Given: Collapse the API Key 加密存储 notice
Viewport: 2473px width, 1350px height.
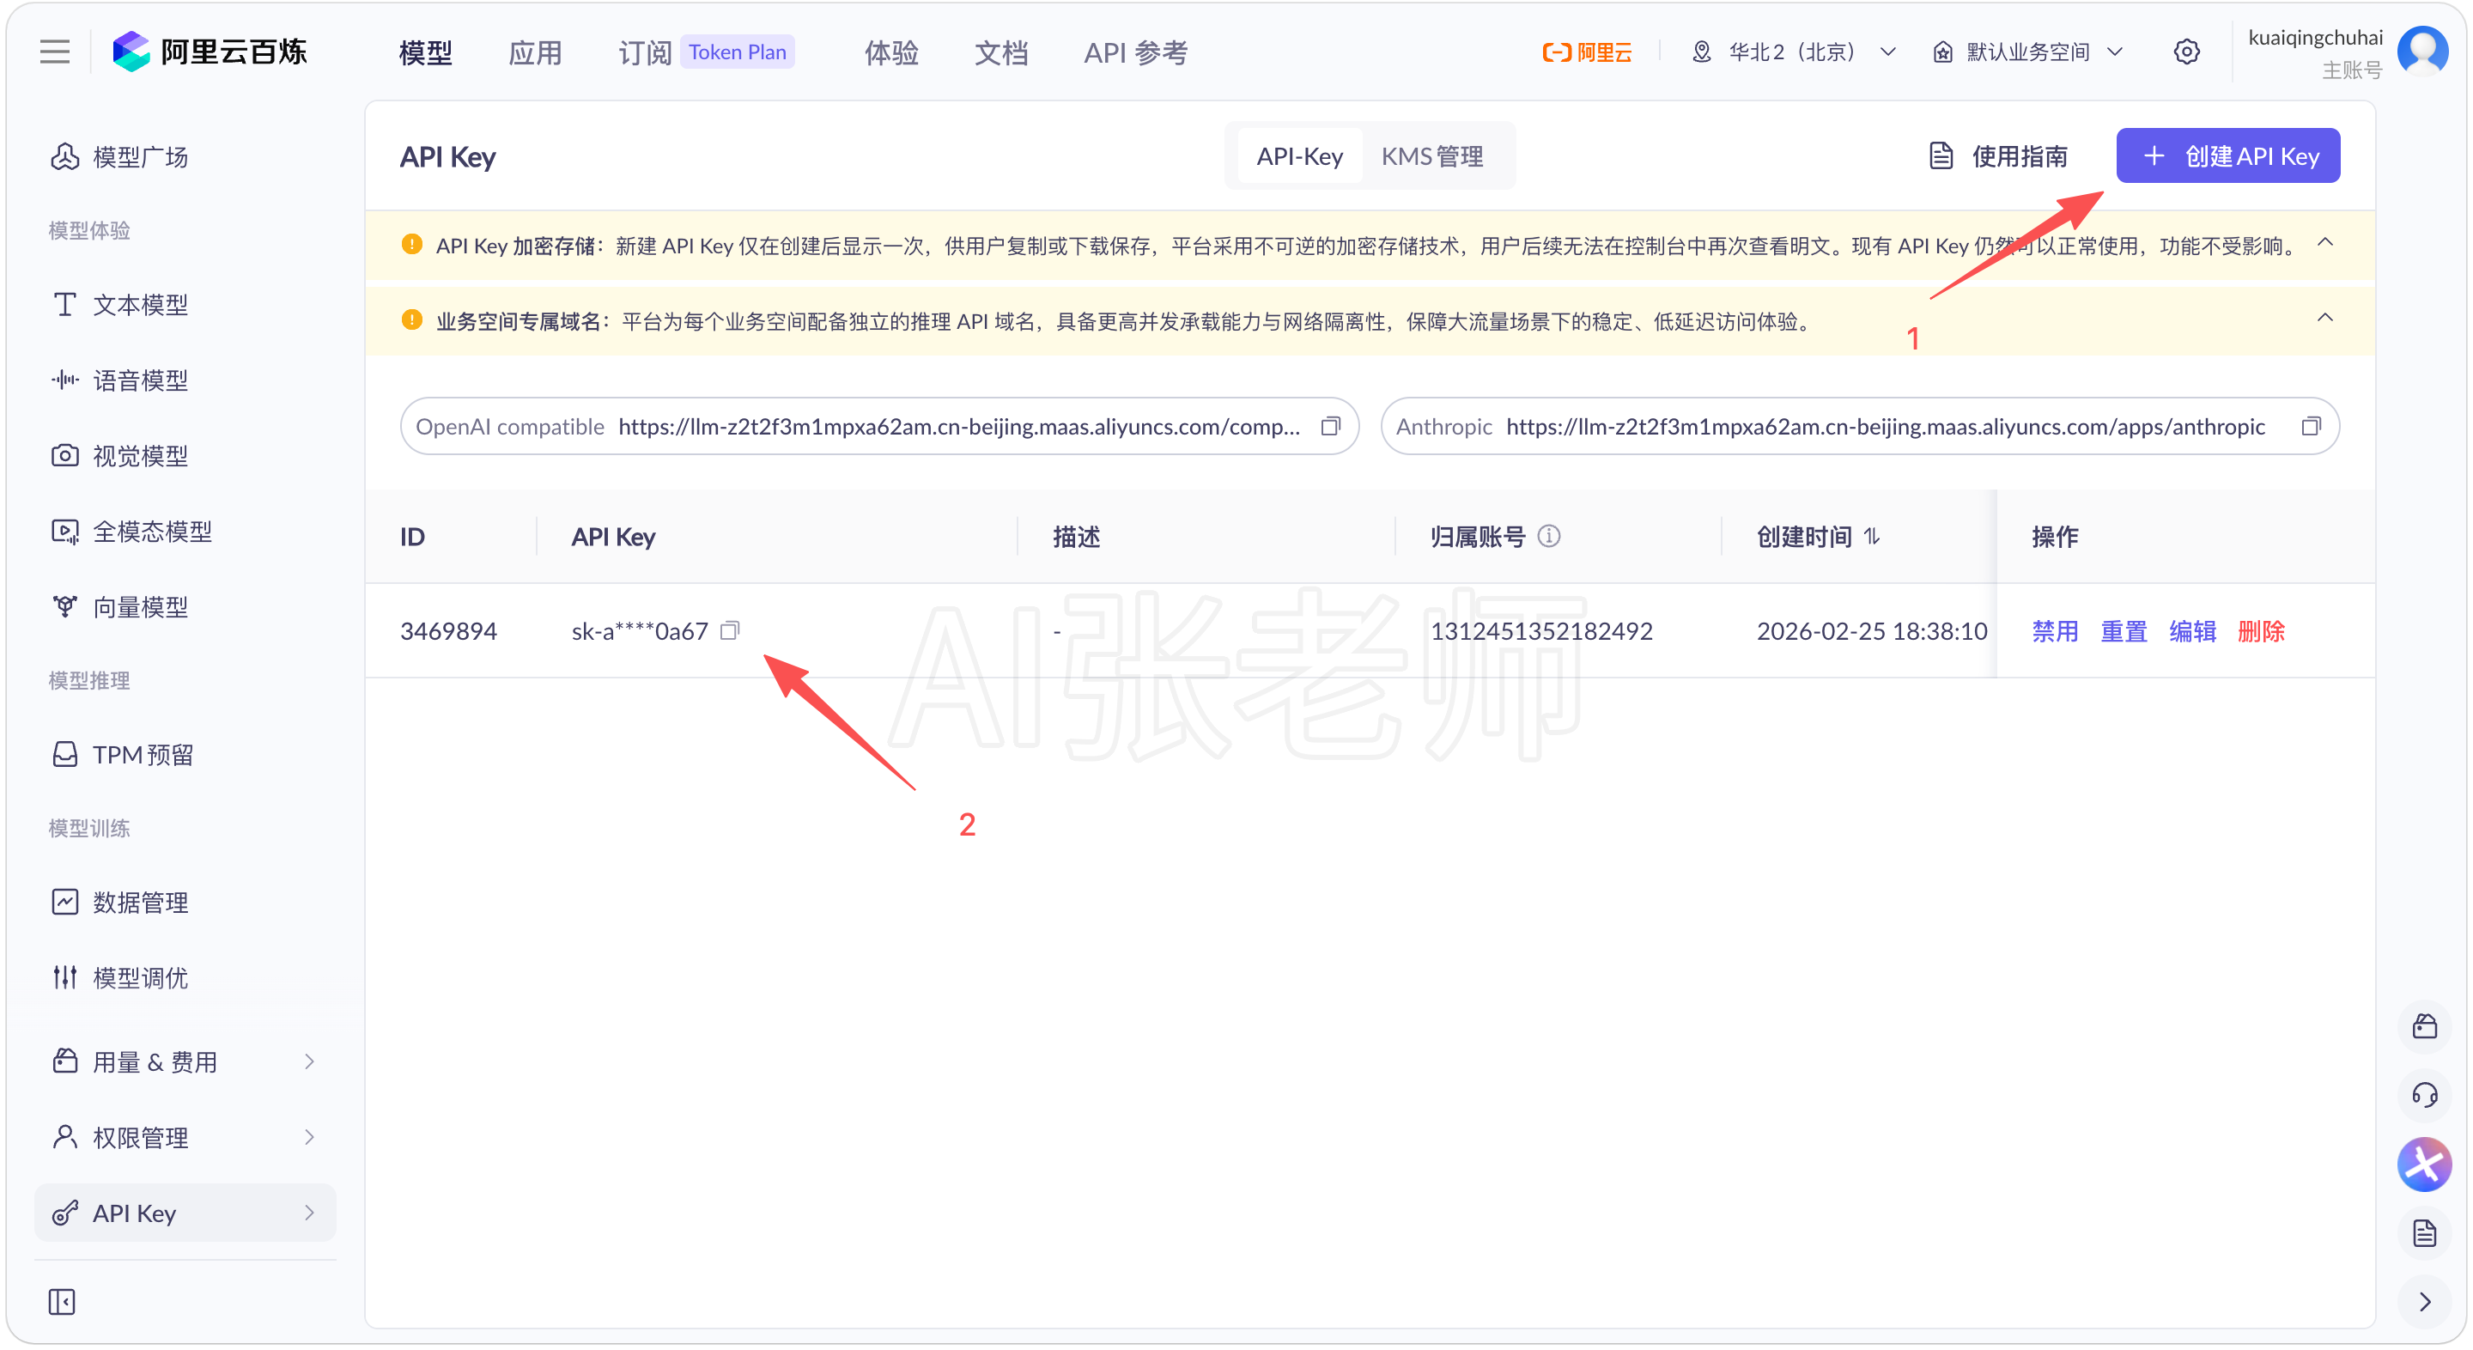Looking at the screenshot, I should (x=2324, y=243).
